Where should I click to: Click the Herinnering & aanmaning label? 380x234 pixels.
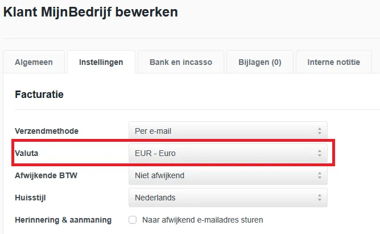click(63, 220)
